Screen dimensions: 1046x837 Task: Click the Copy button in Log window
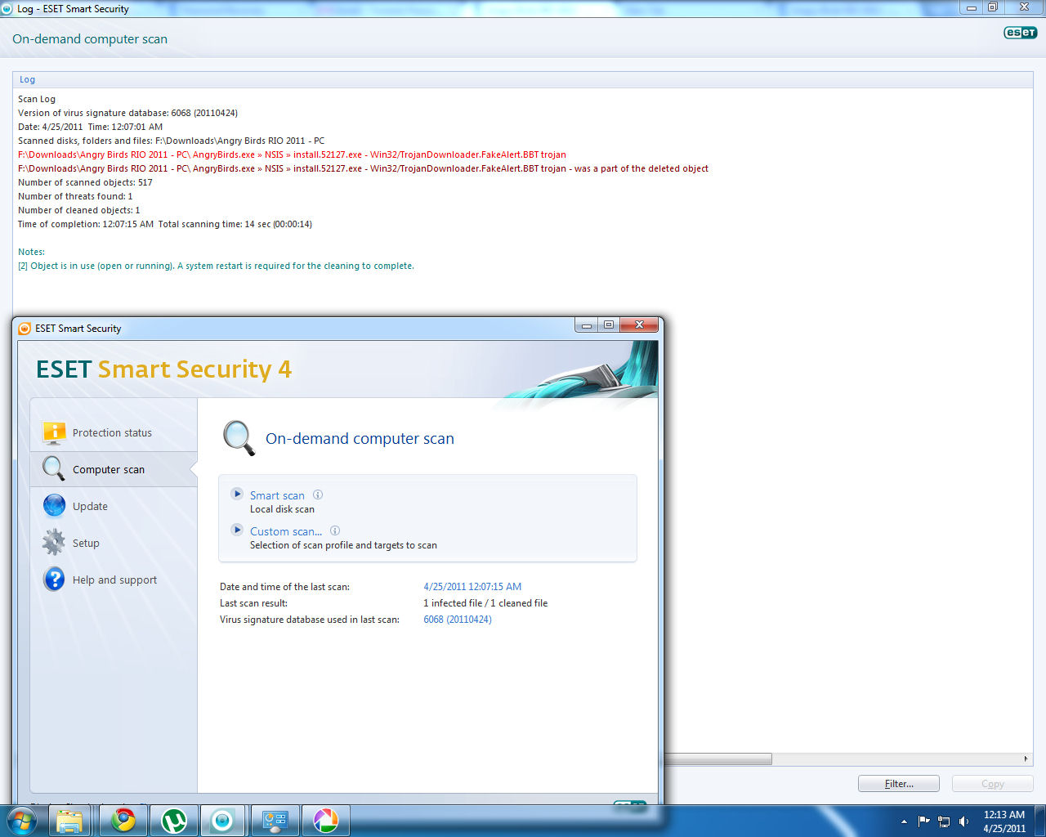tap(993, 784)
